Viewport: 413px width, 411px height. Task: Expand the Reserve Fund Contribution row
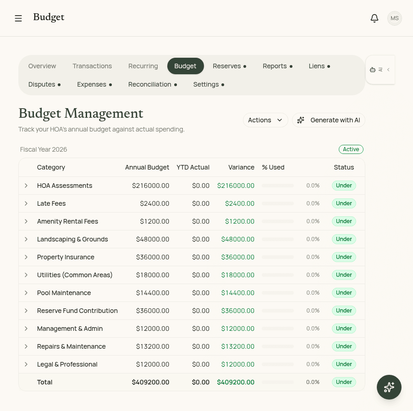[x=26, y=311]
